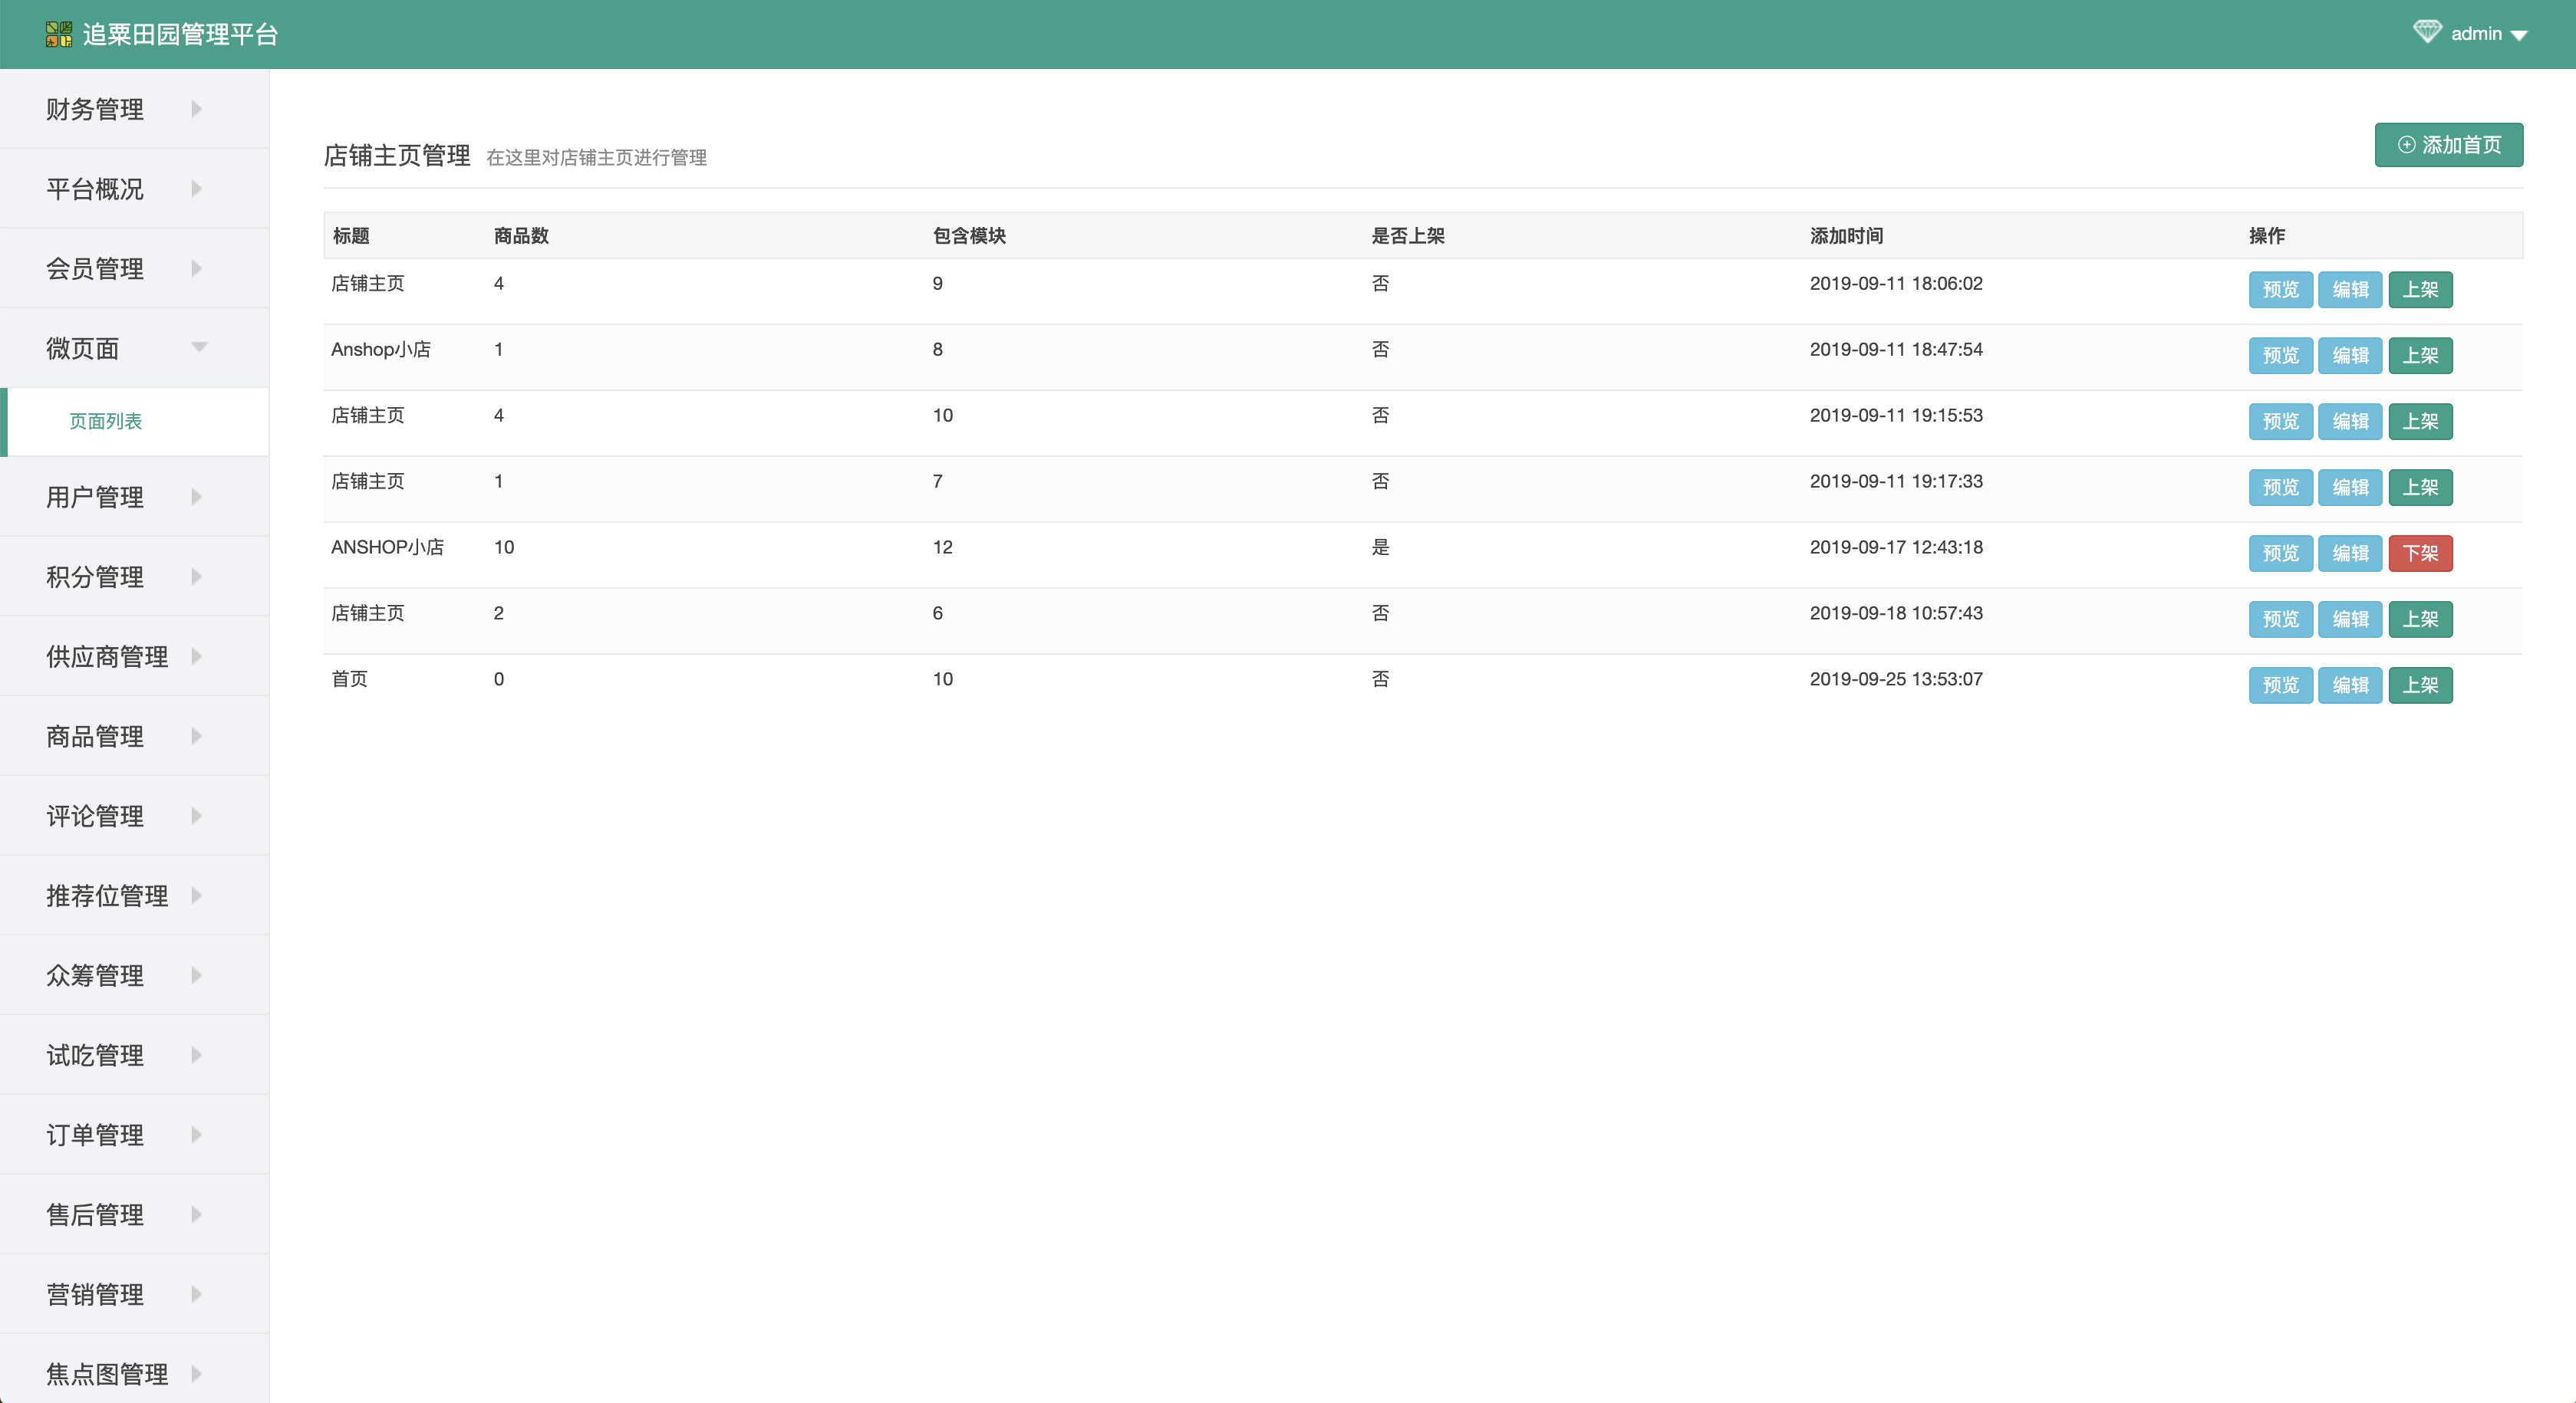Click the 是否上架 column header
2576x1403 pixels.
[x=1408, y=236]
